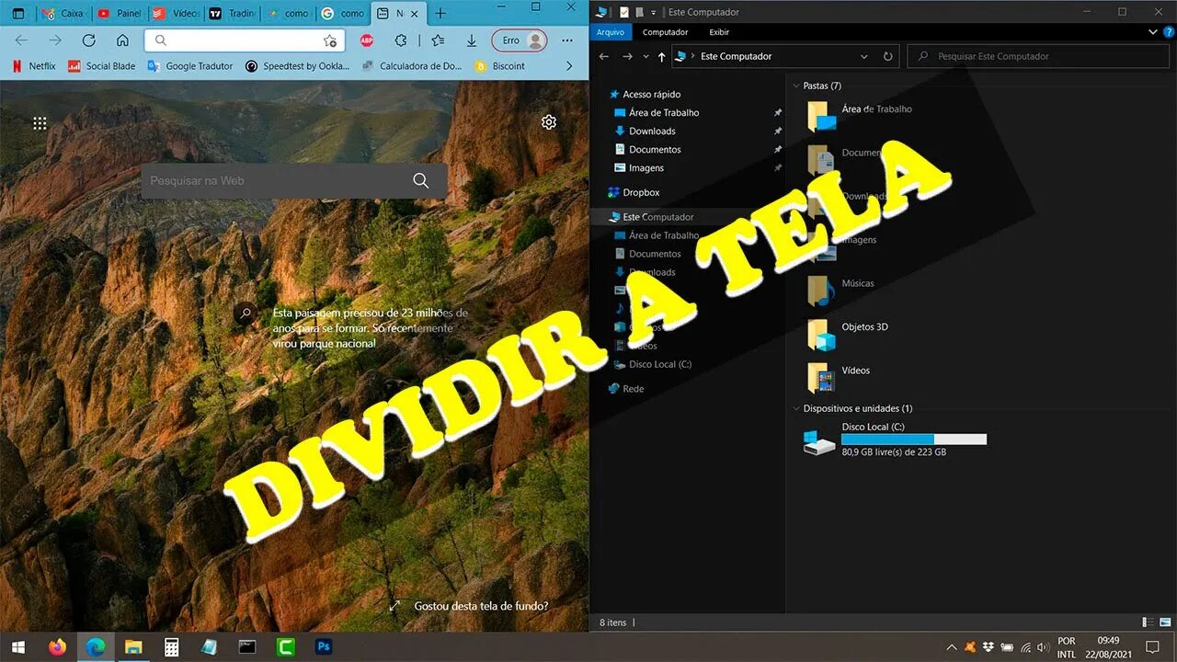The image size is (1177, 662).
Task: Reload the page in Edge
Action: point(89,40)
